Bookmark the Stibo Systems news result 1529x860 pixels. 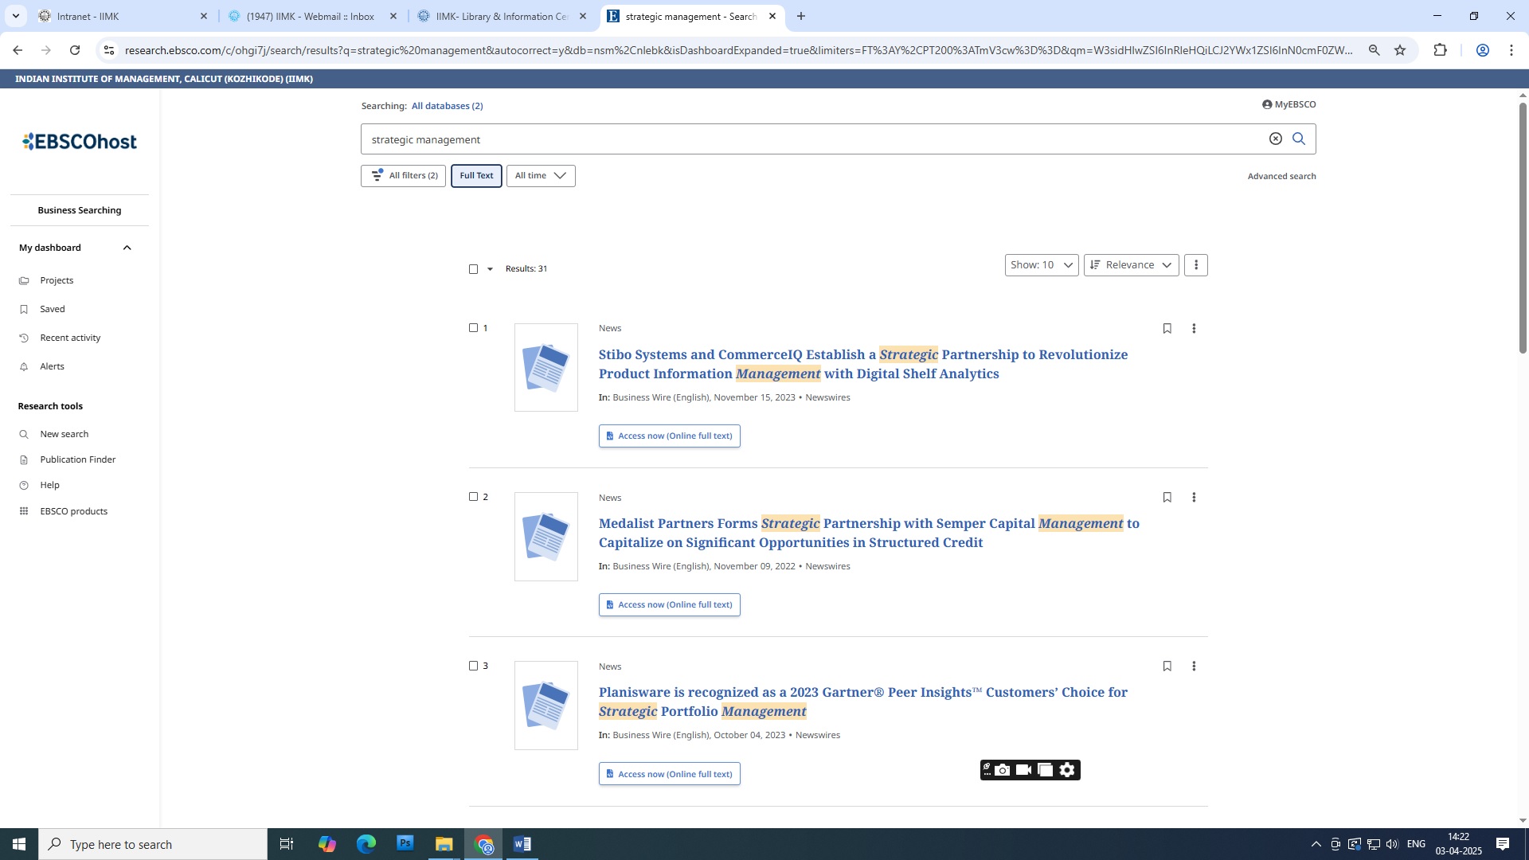click(x=1167, y=328)
